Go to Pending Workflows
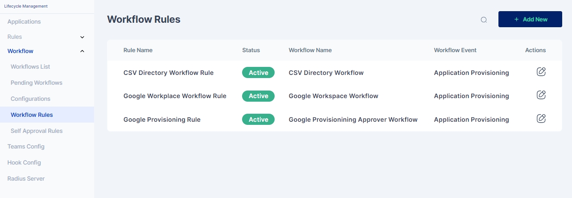 (37, 82)
